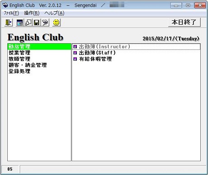208x175 pixels.
Task: Open 出勤簿(Instructor) entry
Action: click(136, 47)
